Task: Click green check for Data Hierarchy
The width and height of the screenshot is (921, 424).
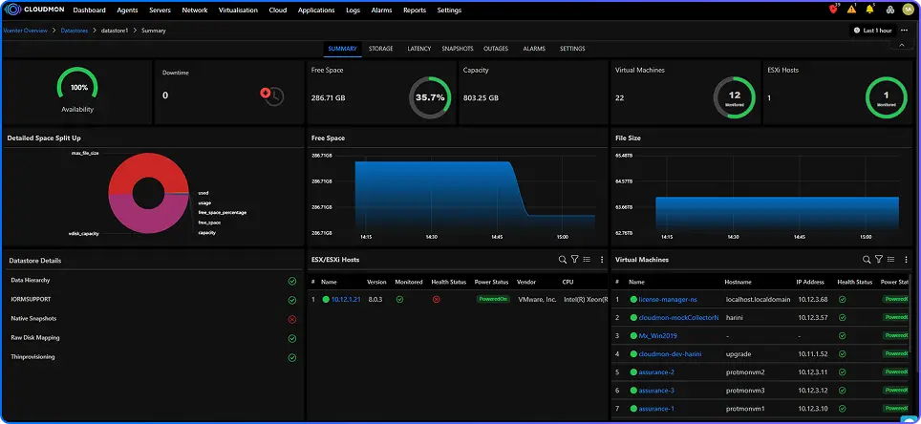Action: (292, 282)
